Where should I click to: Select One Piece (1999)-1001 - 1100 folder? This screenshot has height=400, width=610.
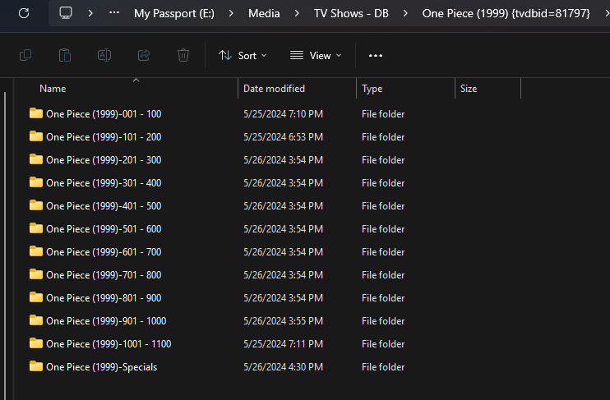click(109, 344)
